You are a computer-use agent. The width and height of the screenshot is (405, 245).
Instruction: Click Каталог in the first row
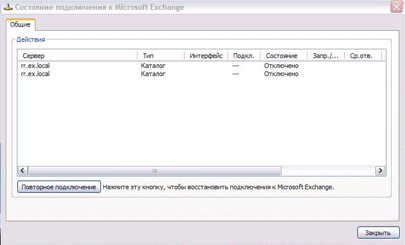pos(153,66)
